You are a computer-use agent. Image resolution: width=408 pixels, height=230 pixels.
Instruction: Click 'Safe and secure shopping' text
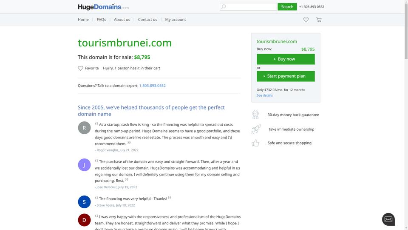tap(289, 143)
